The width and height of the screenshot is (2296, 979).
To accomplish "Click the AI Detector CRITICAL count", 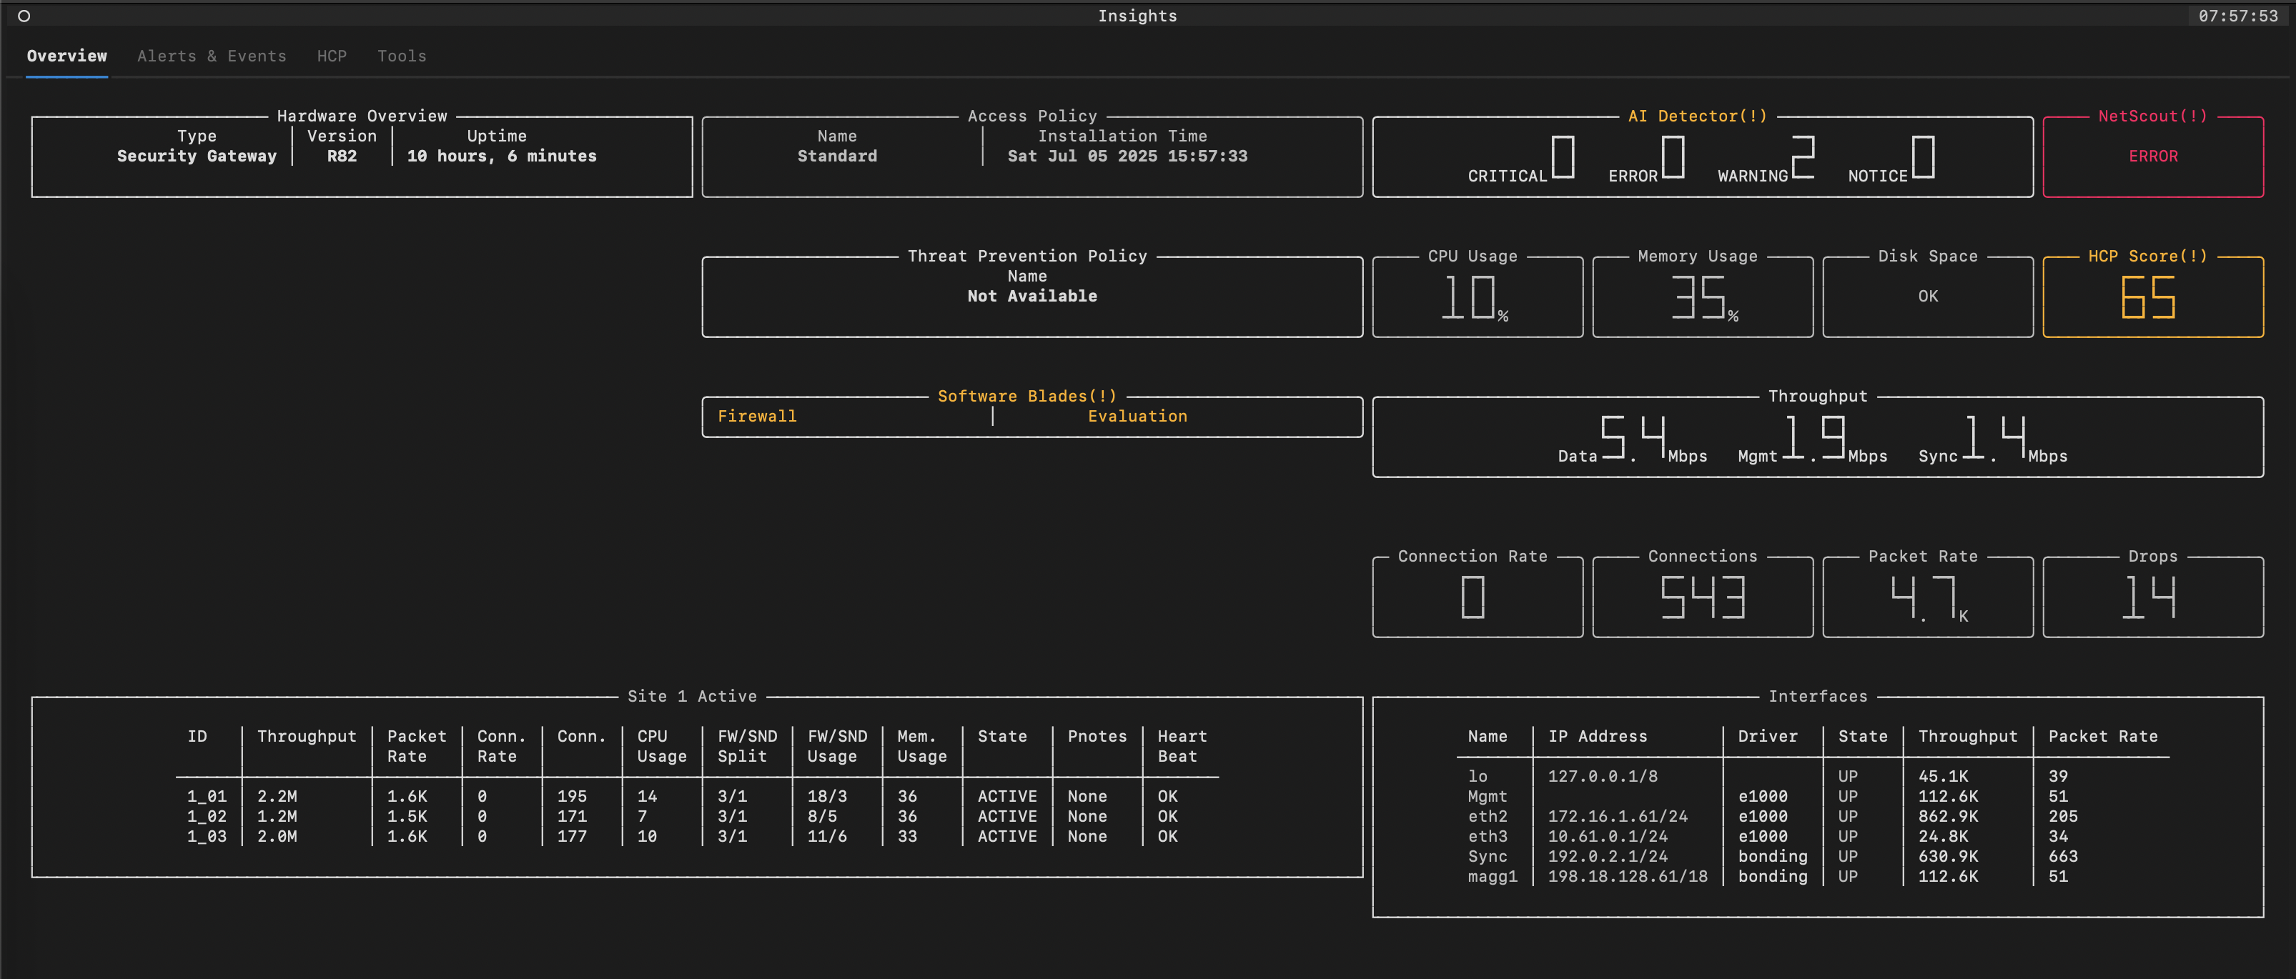I will point(1563,158).
